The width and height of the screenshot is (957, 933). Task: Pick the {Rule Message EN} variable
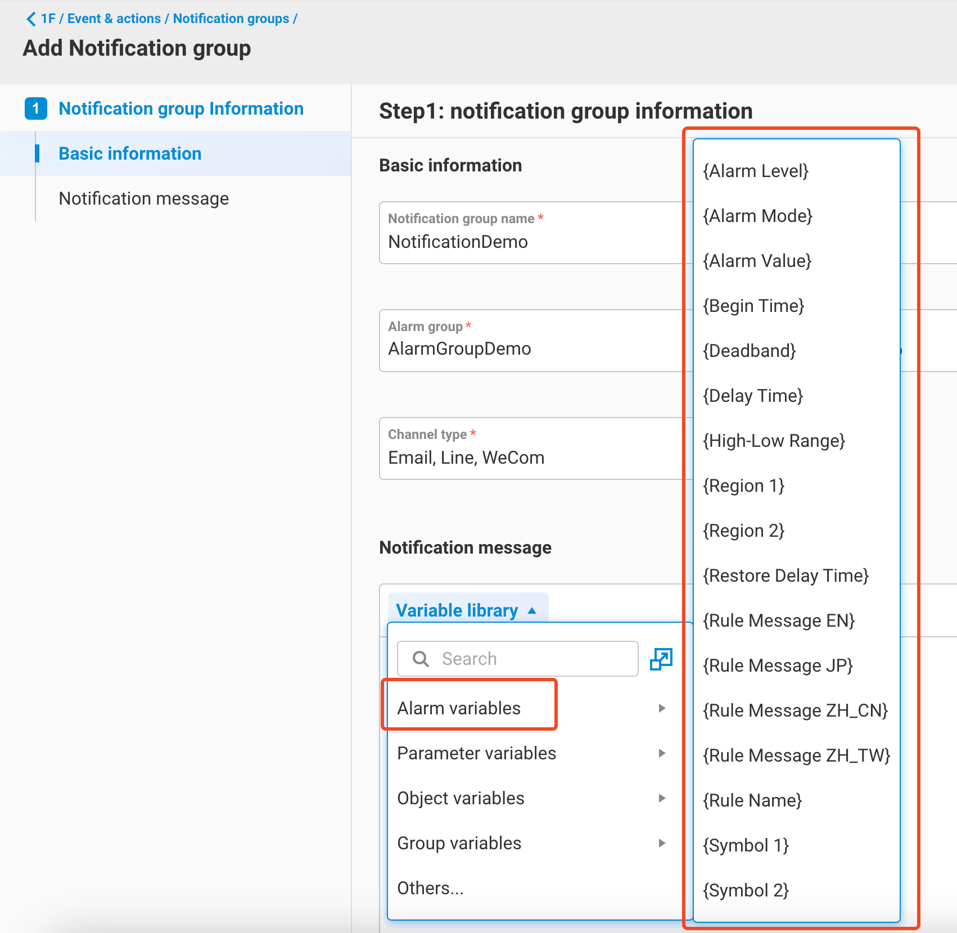click(x=779, y=621)
